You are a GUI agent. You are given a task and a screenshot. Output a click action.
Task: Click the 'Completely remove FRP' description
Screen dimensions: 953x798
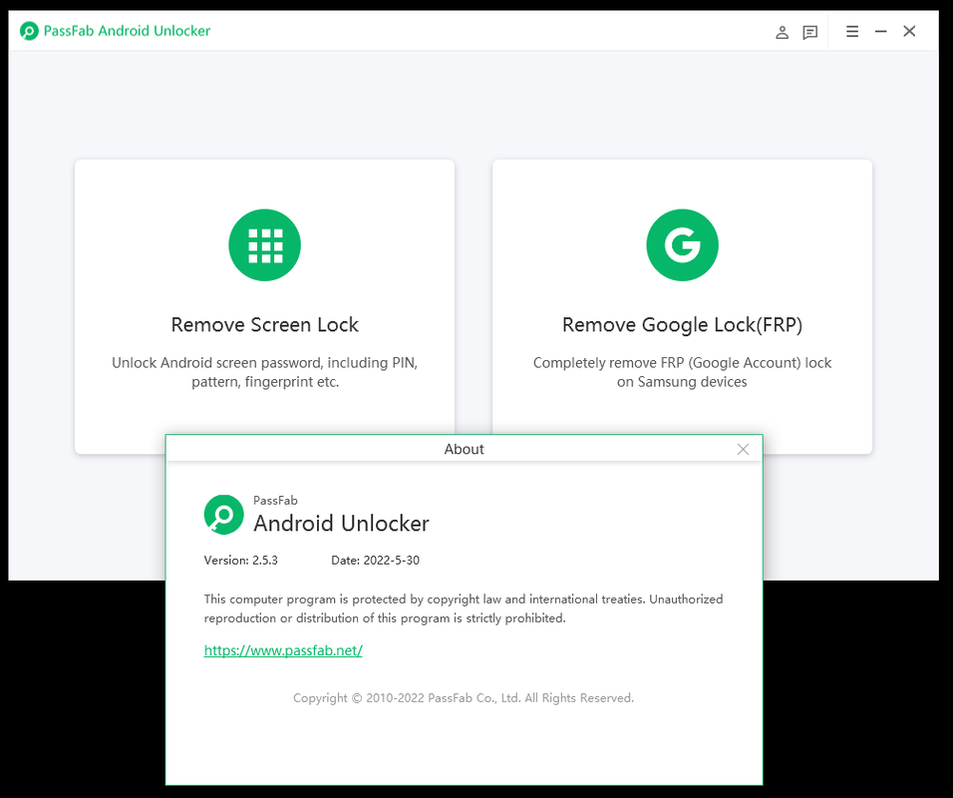[682, 372]
